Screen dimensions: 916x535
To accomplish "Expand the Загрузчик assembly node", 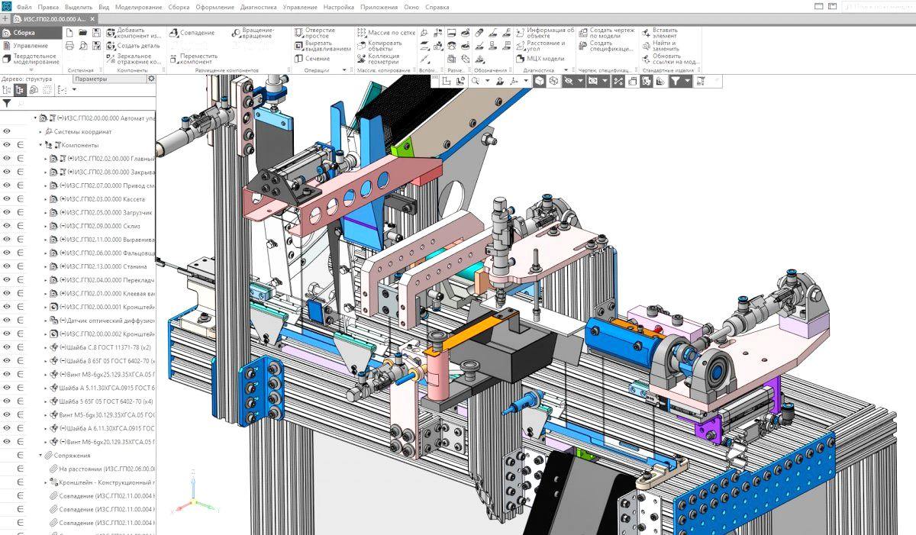I will (45, 212).
